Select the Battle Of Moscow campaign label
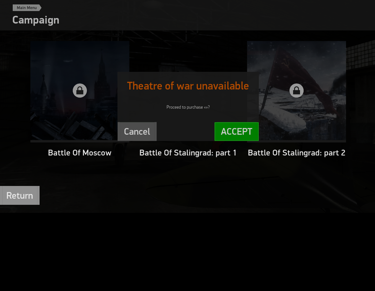This screenshot has height=291, width=375. click(x=80, y=153)
